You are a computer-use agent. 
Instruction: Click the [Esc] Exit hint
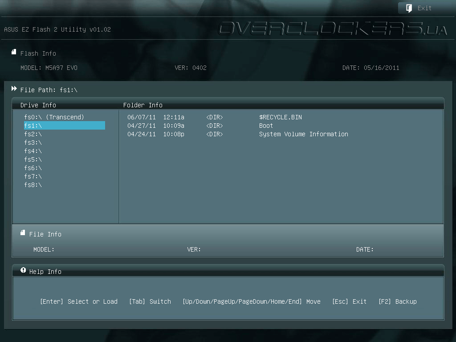tap(349, 301)
